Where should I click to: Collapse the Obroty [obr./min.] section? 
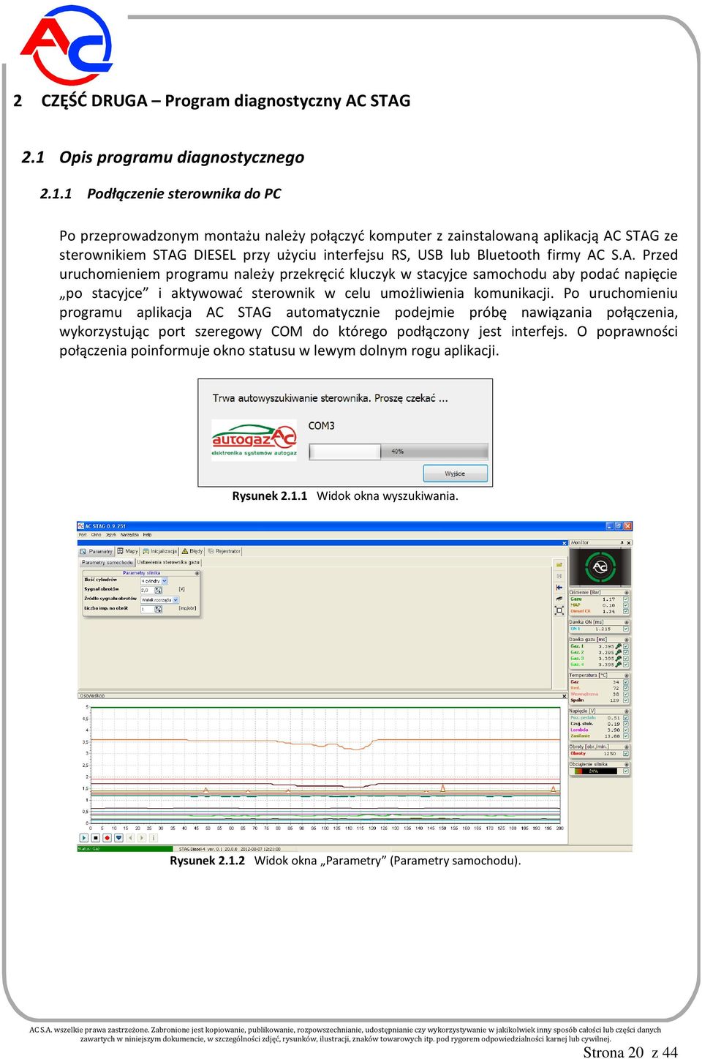pos(627,747)
